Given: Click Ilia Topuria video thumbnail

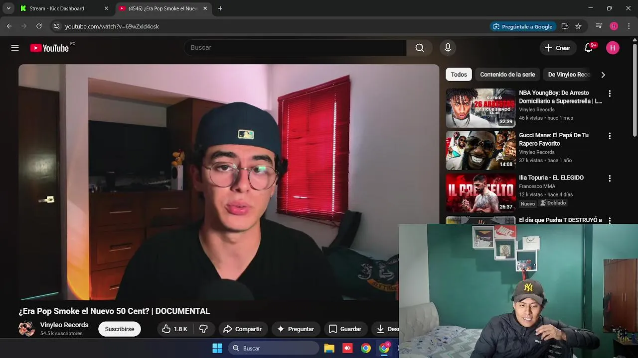Looking at the screenshot, I should 480,192.
